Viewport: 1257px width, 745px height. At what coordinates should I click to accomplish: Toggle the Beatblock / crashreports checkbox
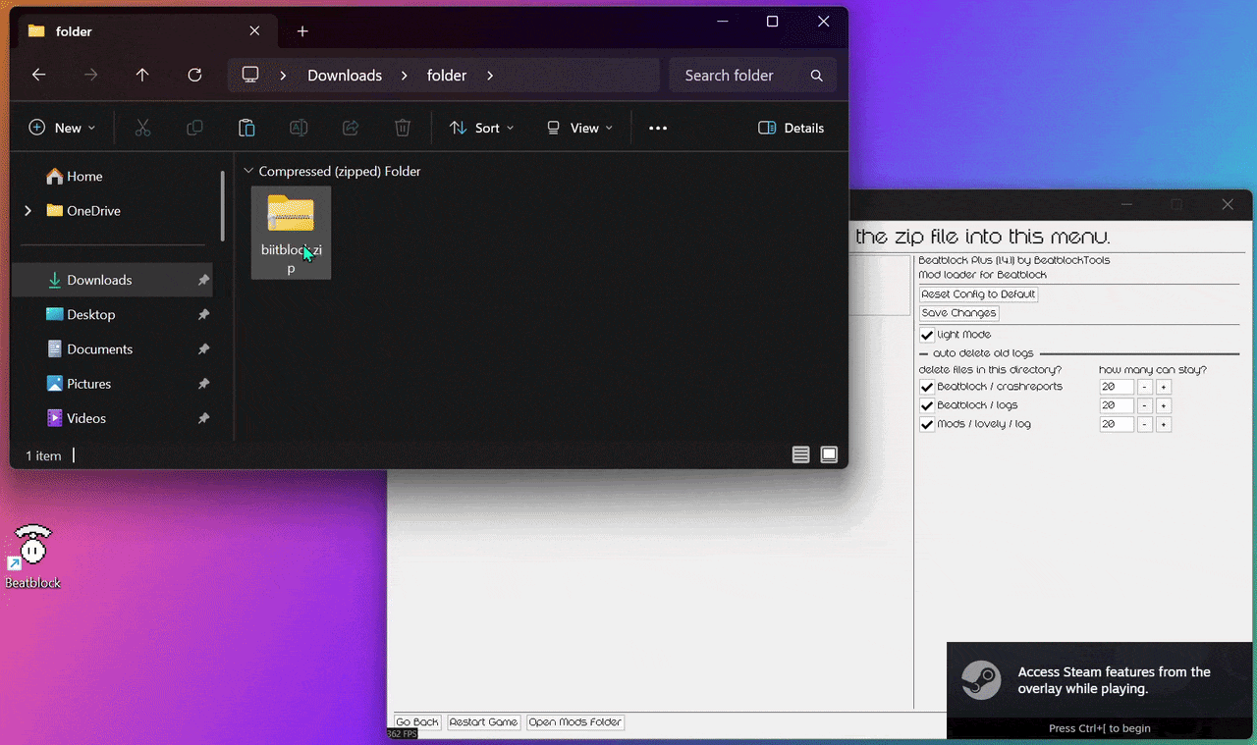[927, 388]
